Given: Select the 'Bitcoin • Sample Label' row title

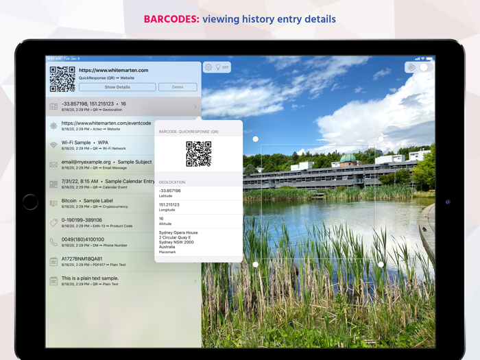Looking at the screenshot, I should point(87,200).
